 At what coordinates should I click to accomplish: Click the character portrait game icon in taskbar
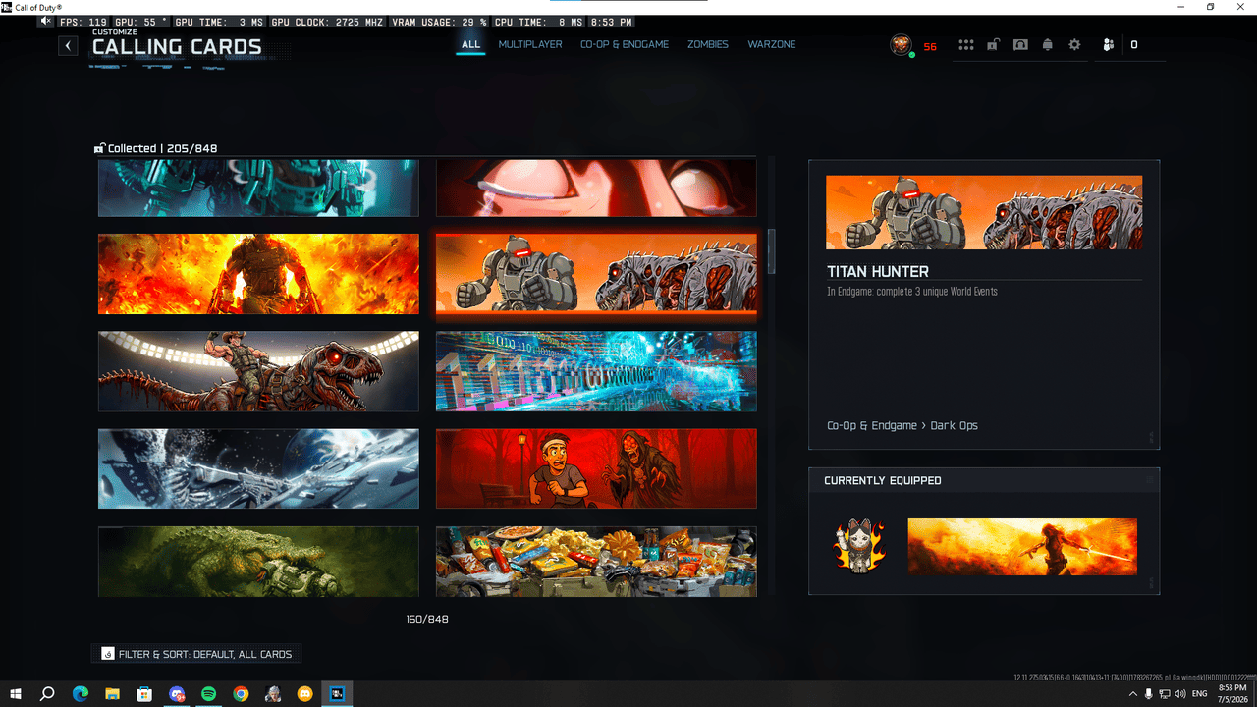click(x=273, y=694)
